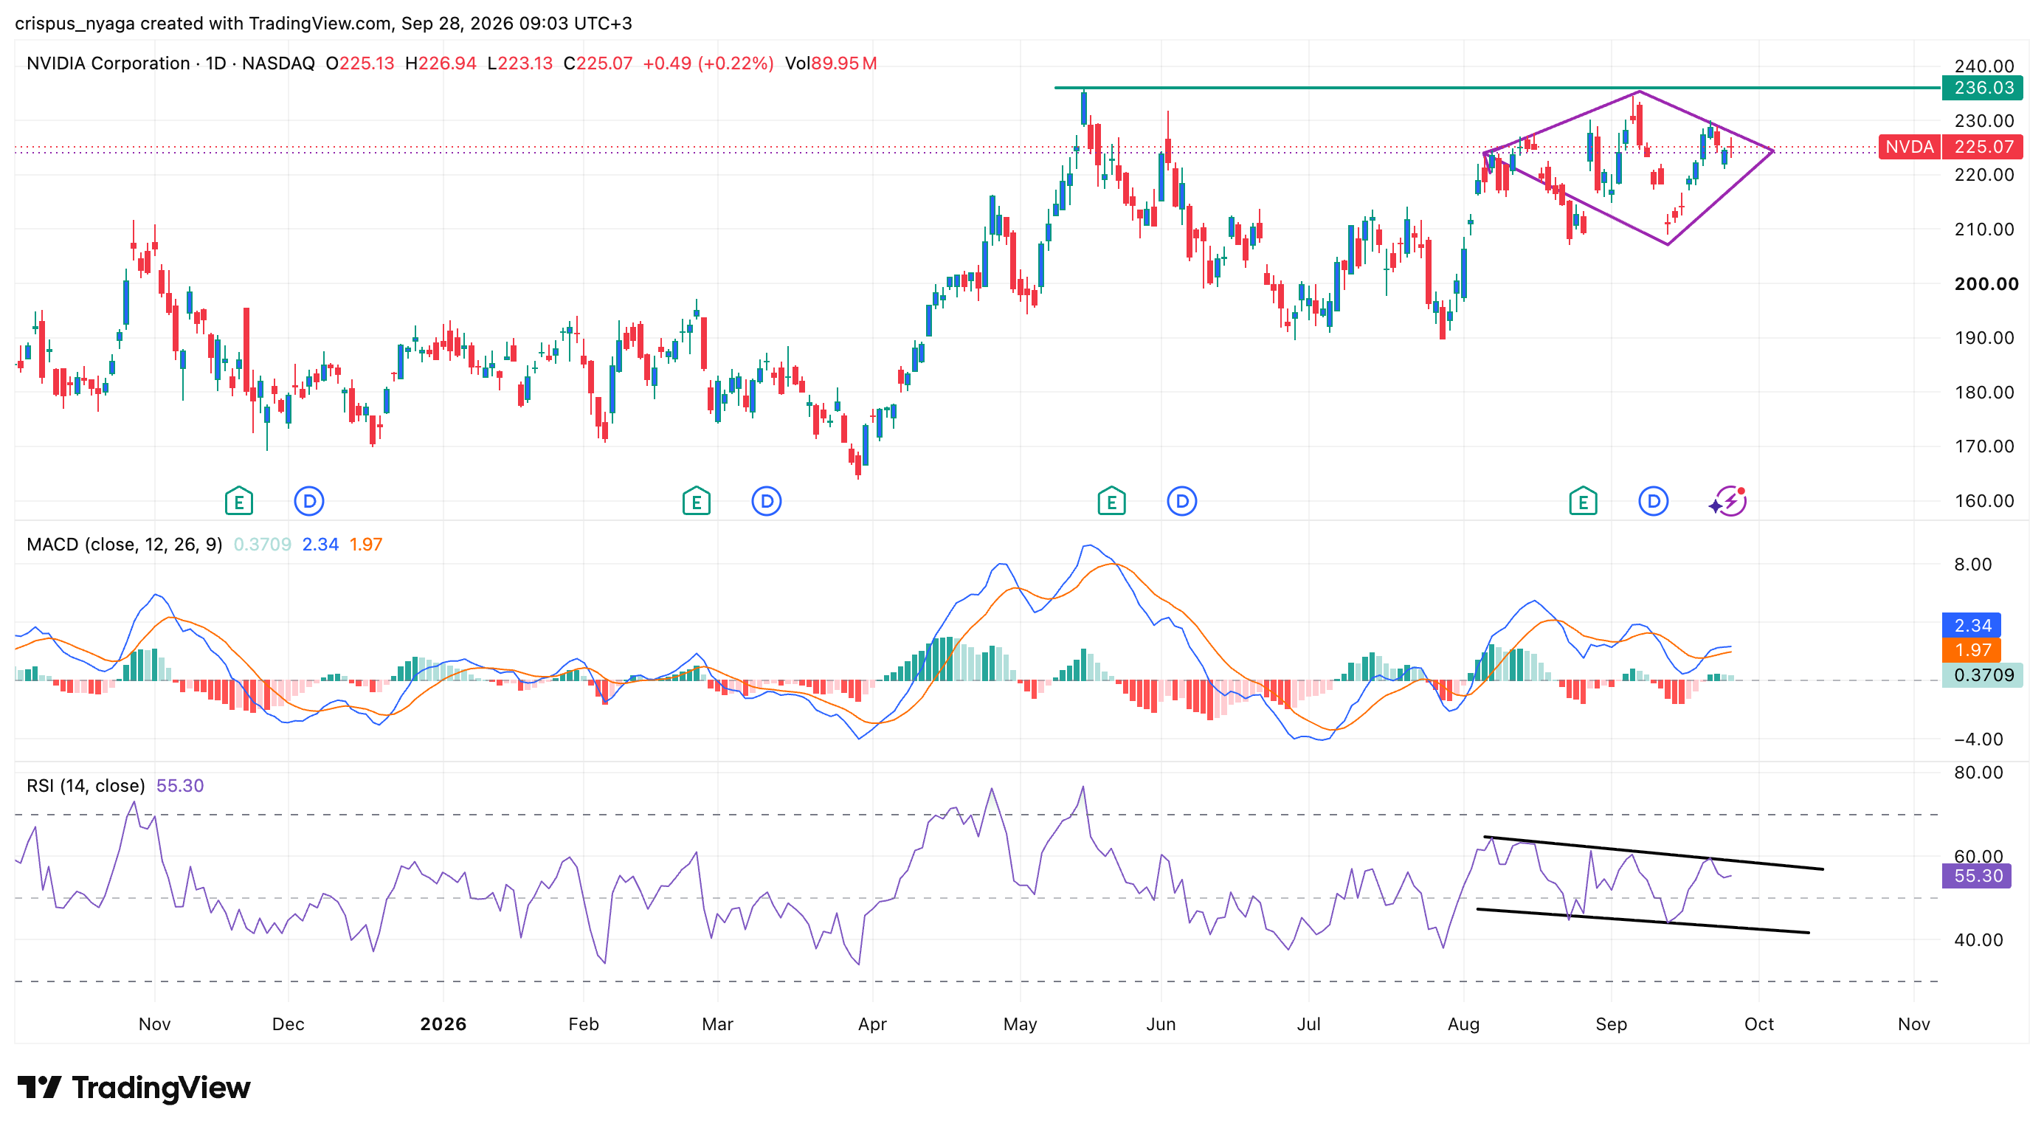Viewport: 2044px width, 1132px height.
Task: Click the 240.00 price axis label
Action: point(1983,66)
